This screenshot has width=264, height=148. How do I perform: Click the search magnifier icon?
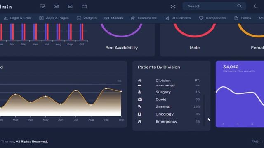click(239, 6)
